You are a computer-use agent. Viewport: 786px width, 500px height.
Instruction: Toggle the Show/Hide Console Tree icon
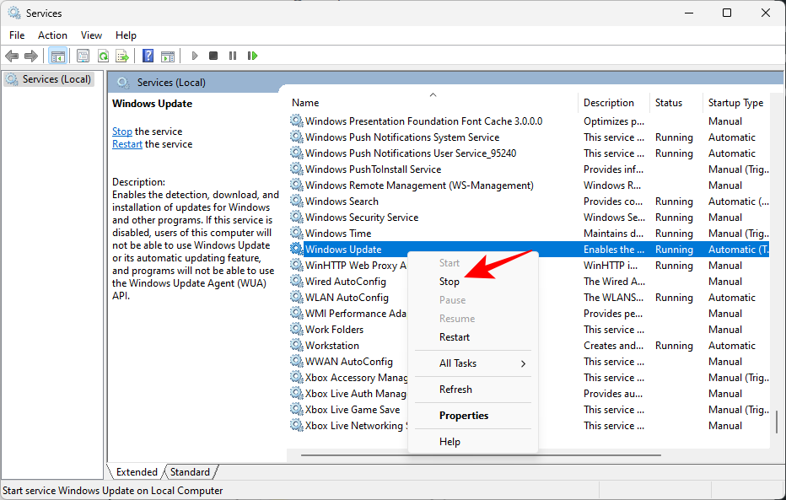point(57,56)
